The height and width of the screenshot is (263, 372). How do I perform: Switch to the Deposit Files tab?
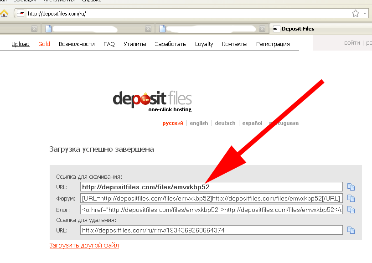(x=297, y=29)
